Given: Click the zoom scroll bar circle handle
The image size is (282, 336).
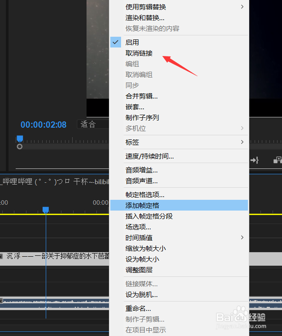Looking at the screenshot, I should (20, 146).
